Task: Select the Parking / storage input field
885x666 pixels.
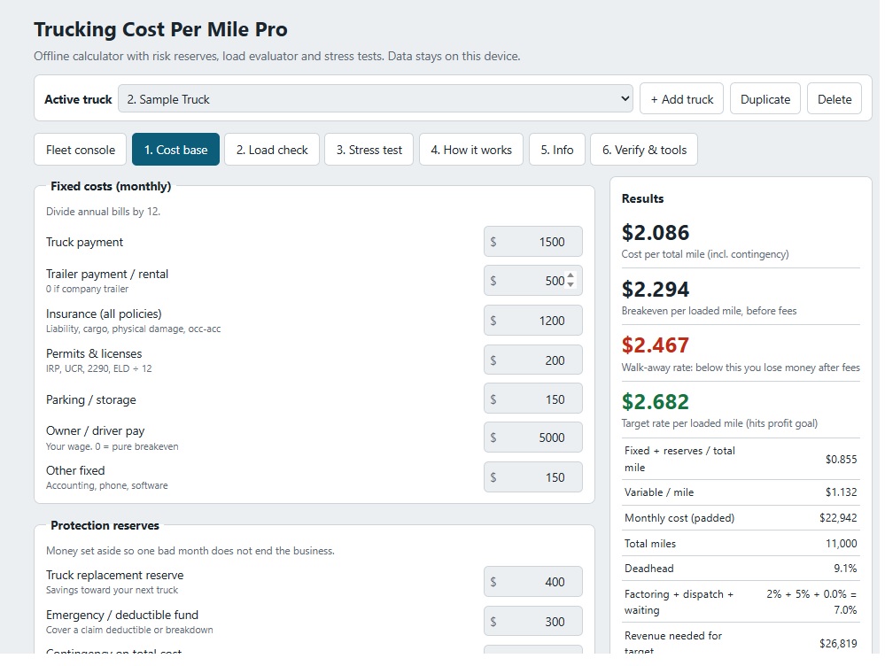Action: (x=532, y=399)
